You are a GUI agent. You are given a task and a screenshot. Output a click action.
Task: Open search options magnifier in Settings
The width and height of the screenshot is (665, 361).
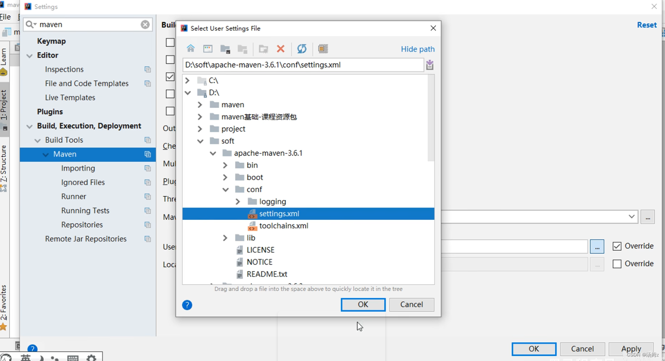click(31, 24)
